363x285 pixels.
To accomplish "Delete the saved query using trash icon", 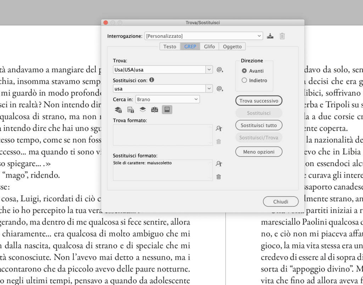I will pos(282,36).
